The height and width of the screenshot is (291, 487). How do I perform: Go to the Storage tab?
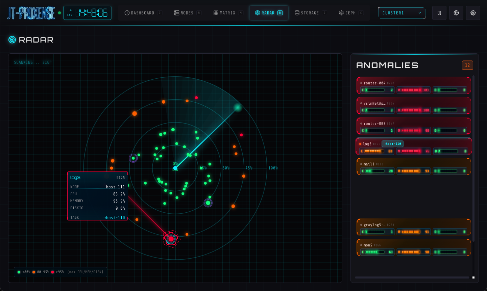coord(311,13)
